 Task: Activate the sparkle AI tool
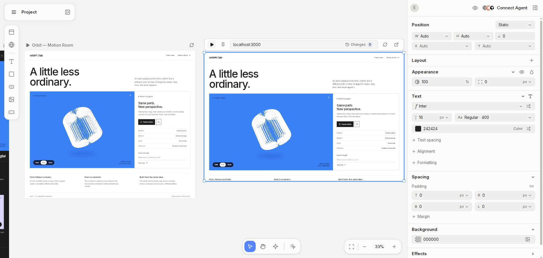pyautogui.click(x=276, y=247)
